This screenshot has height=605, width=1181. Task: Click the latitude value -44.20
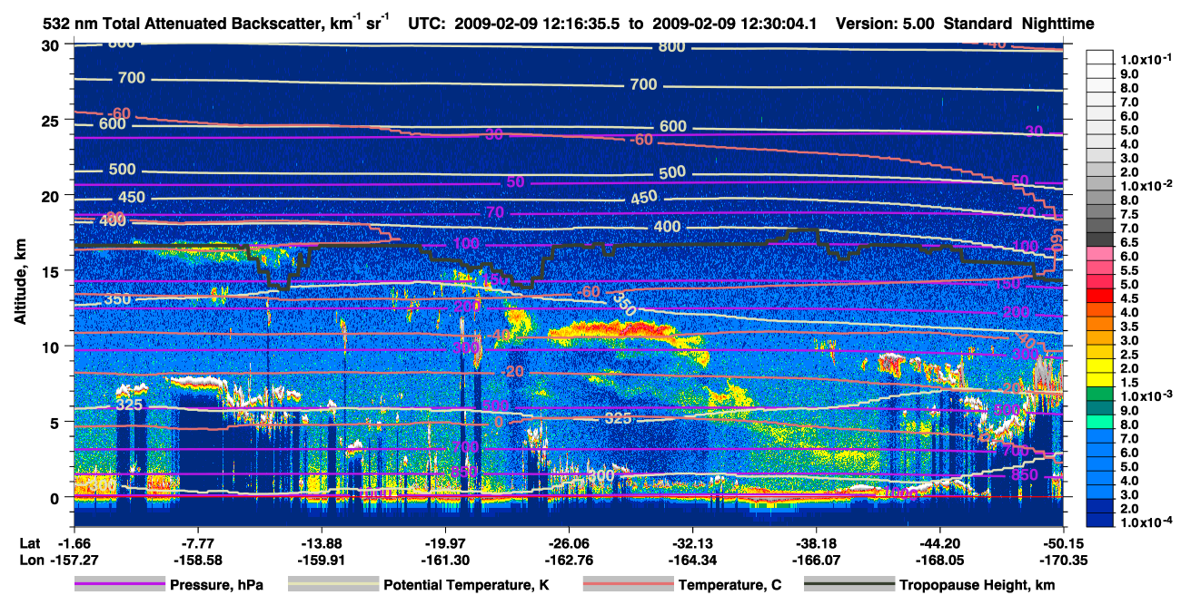tap(939, 542)
